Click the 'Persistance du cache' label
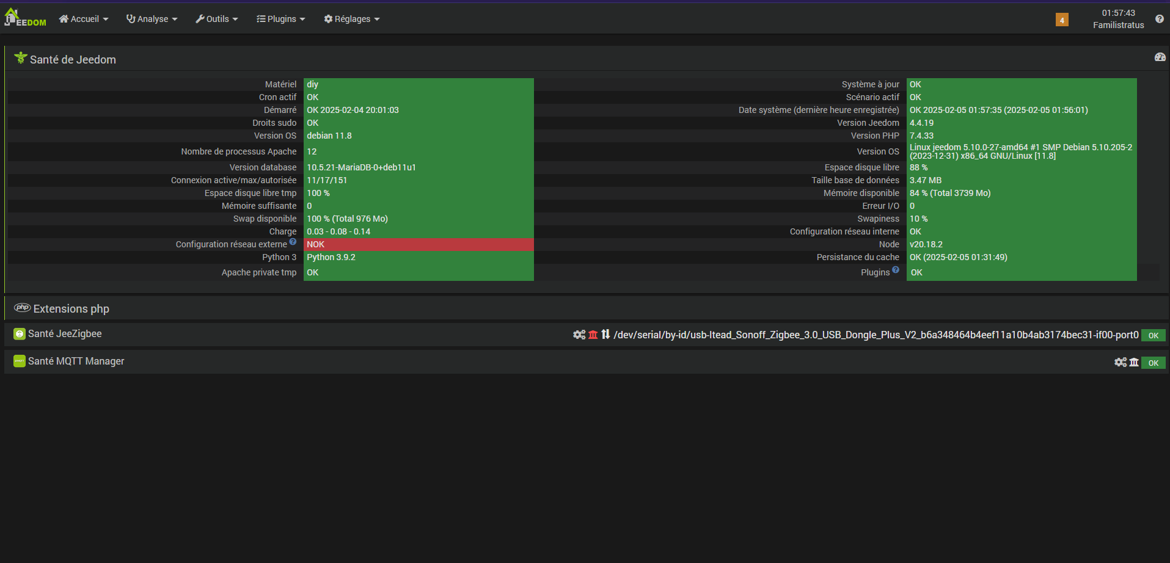The height and width of the screenshot is (563, 1170). (858, 257)
